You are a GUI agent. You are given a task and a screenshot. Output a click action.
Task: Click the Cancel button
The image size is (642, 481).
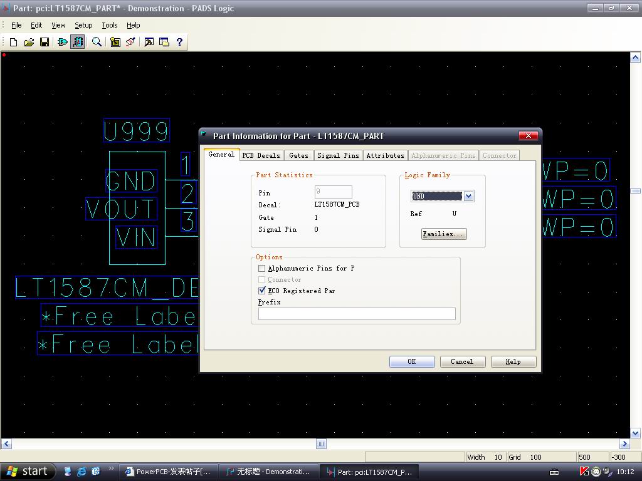[x=462, y=361]
